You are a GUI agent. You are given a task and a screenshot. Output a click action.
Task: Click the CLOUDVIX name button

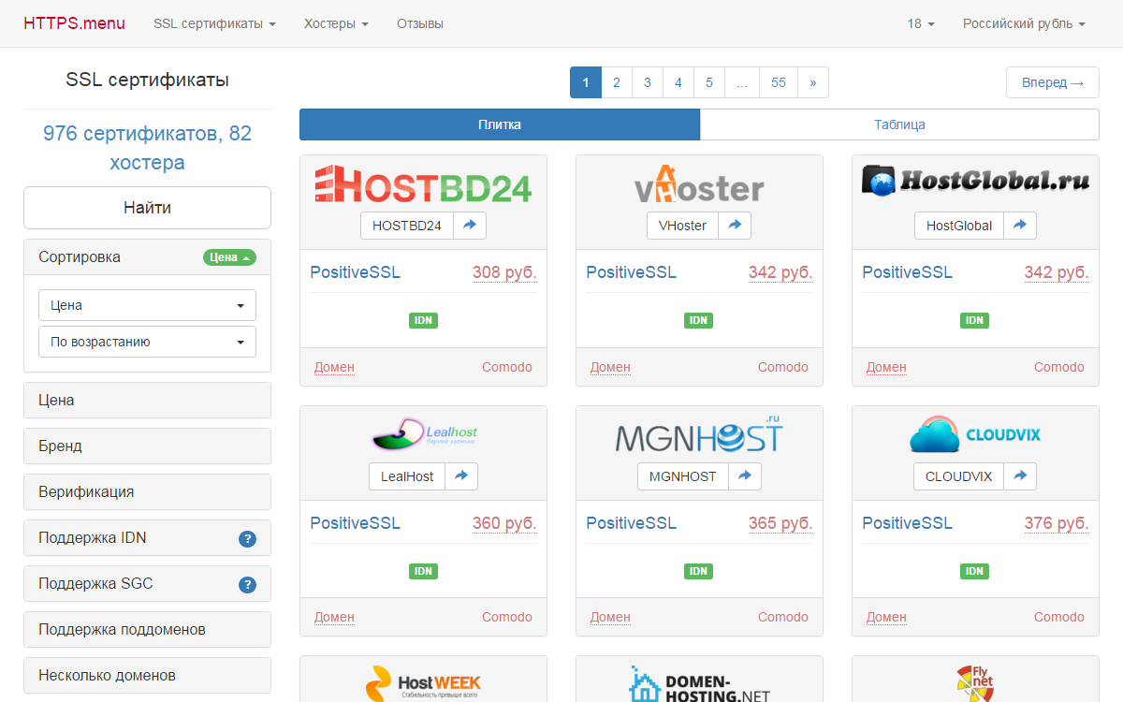point(958,476)
